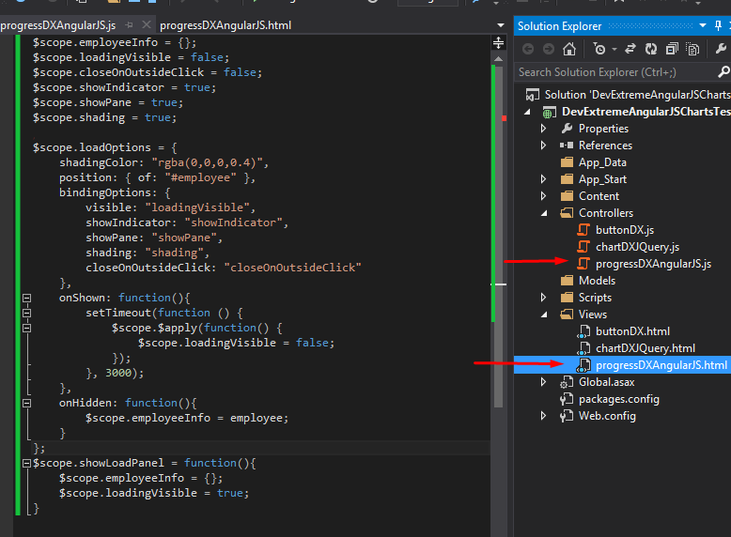Click the Controllers open folder icon
This screenshot has height=537, width=731.
(567, 213)
